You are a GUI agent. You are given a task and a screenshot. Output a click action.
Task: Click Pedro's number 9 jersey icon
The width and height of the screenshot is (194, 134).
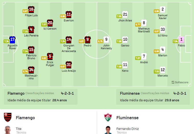(x=88, y=40)
